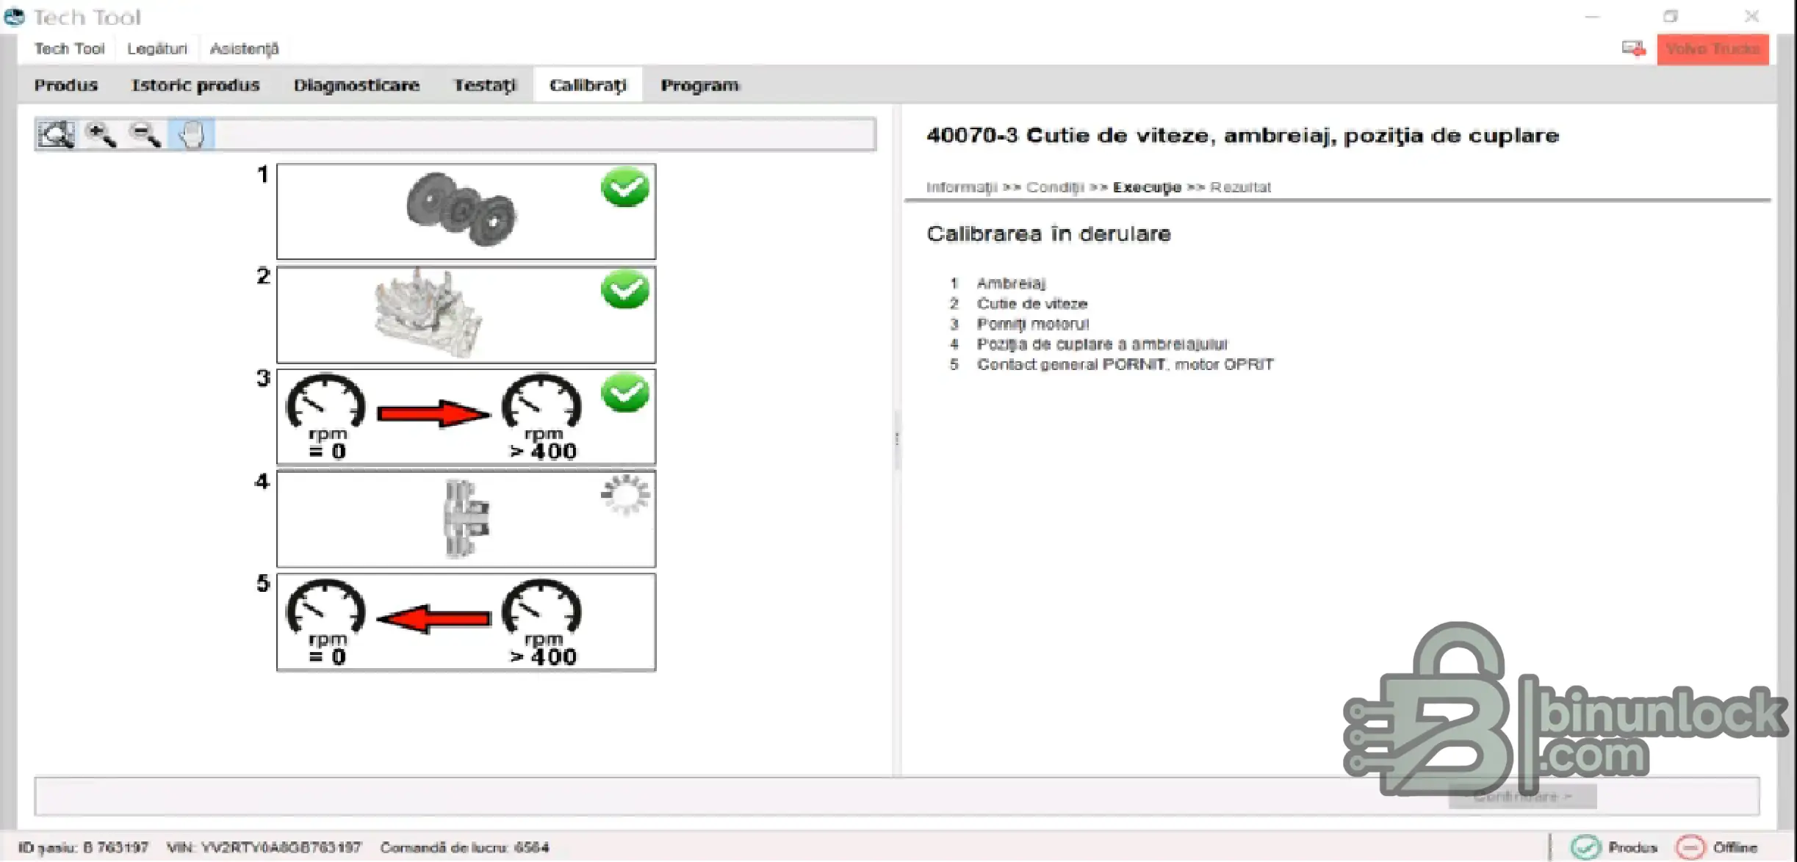Image resolution: width=1797 pixels, height=862 pixels.
Task: Open the Asistență menu
Action: tap(245, 49)
